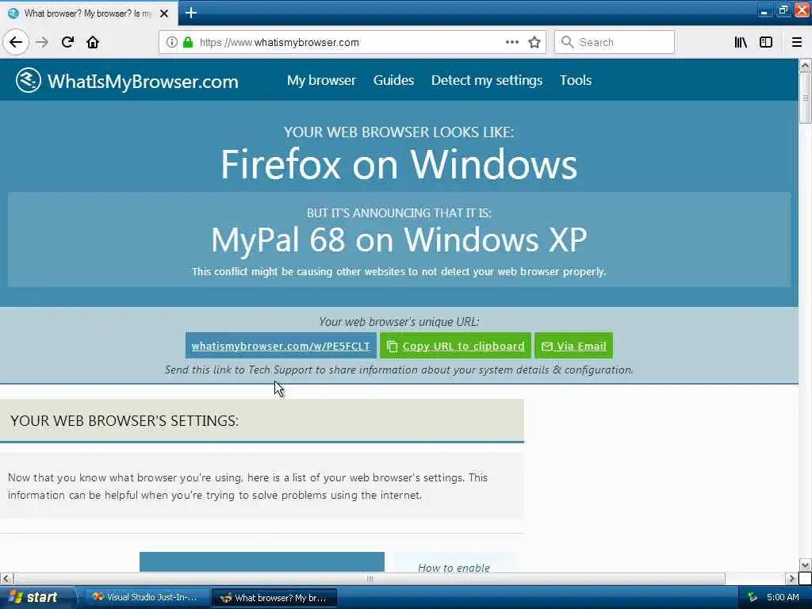Toggle the sidebars view icon
812x609 pixels.
point(766,42)
